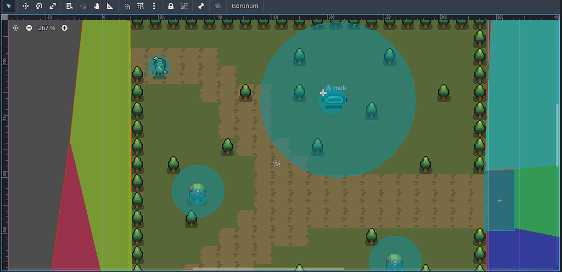Select the Pan Mode hand tool
The width and height of the screenshot is (562, 272).
[x=97, y=6]
